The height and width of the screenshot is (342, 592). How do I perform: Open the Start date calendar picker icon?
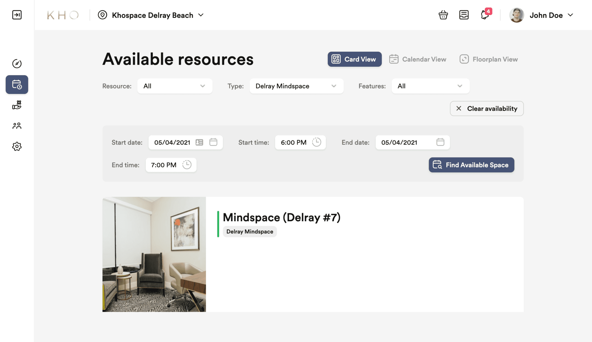click(x=213, y=142)
